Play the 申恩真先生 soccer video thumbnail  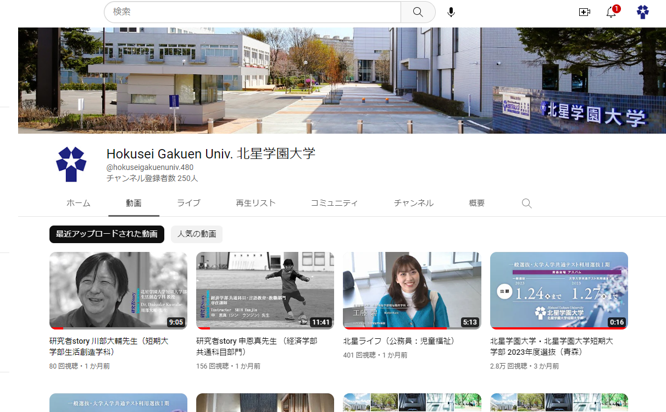[265, 290]
